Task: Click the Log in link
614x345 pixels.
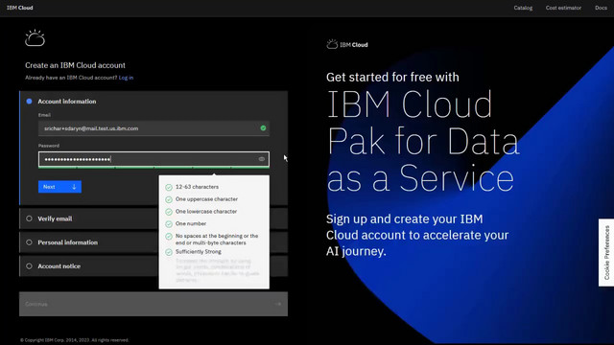Action: click(126, 78)
